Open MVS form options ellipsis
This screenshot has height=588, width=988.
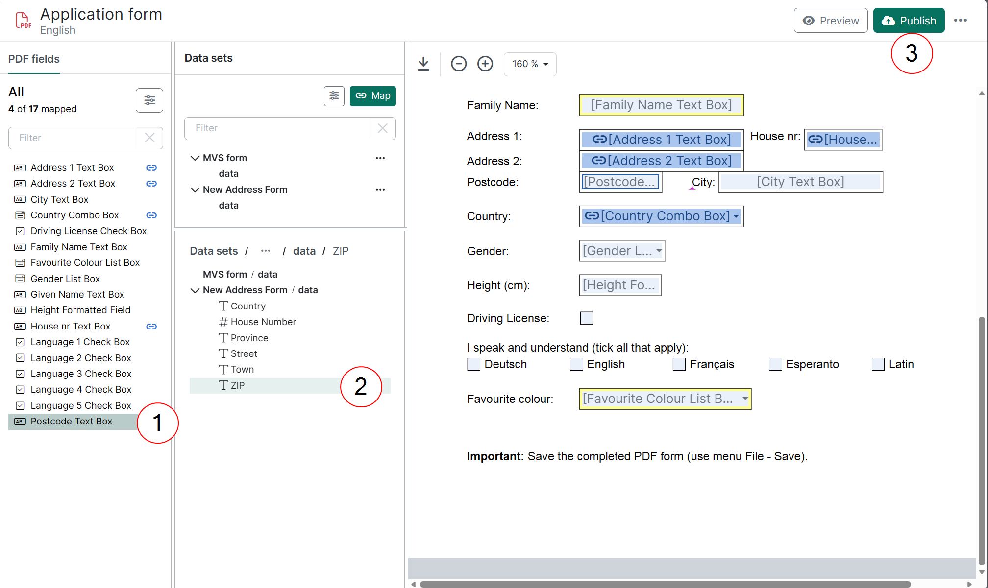click(x=380, y=158)
